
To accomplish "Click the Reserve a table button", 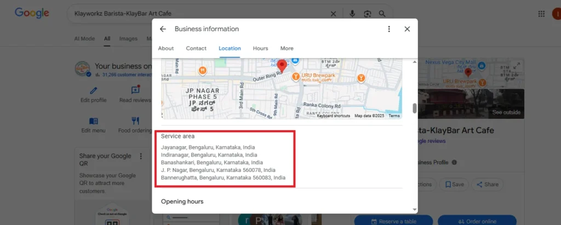I will [393, 221].
